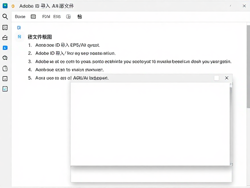Open the Bane toolbar item

[x=20, y=16]
